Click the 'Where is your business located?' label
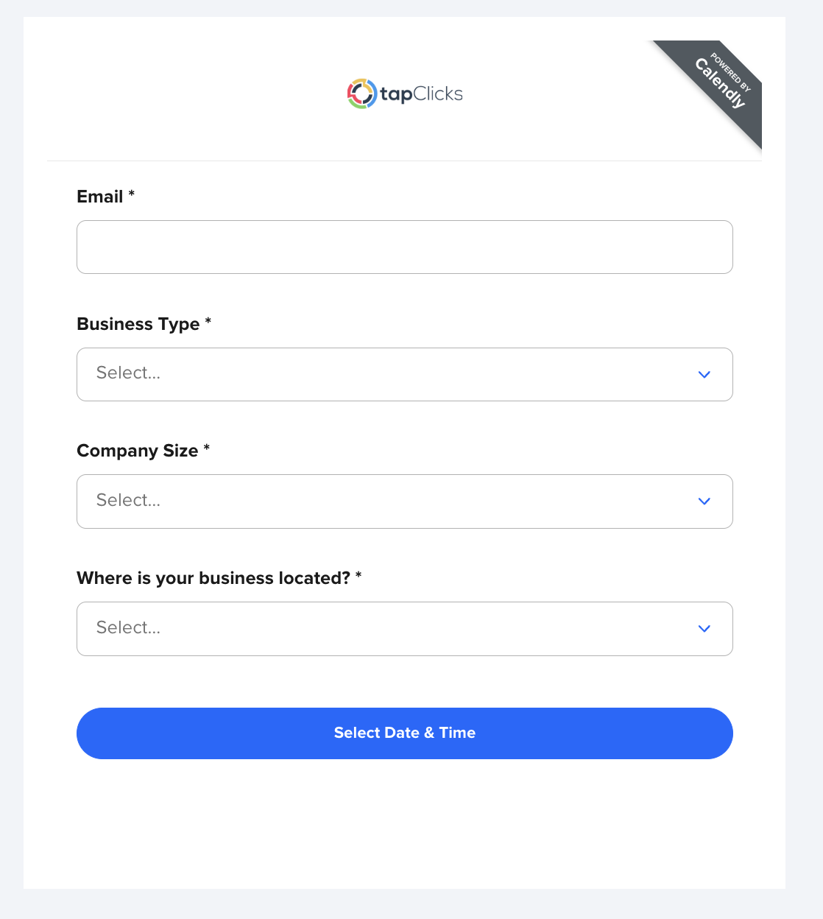This screenshot has width=823, height=919. [213, 578]
